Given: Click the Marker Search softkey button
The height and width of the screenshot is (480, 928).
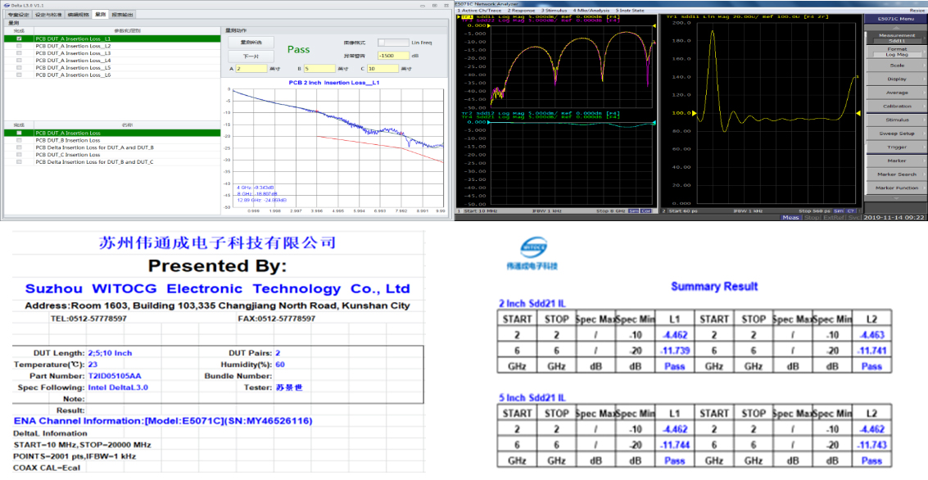Looking at the screenshot, I should click(x=897, y=174).
